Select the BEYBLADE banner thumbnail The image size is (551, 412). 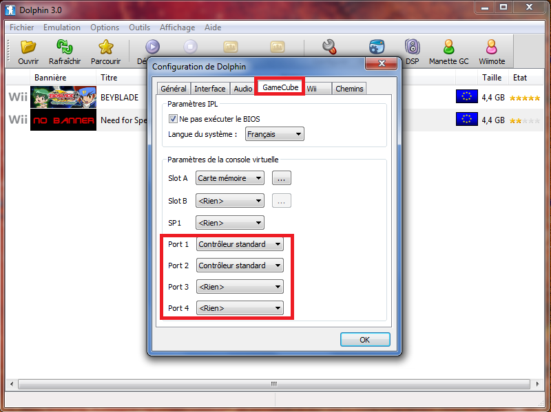click(x=63, y=97)
